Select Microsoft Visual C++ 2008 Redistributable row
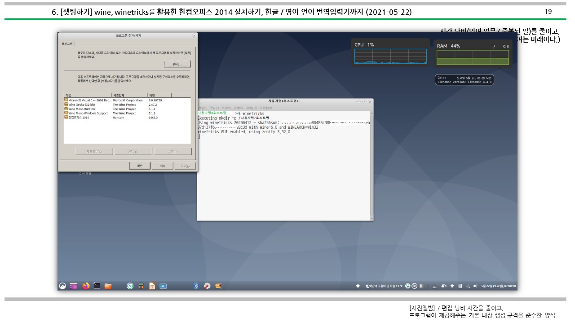 pos(127,100)
